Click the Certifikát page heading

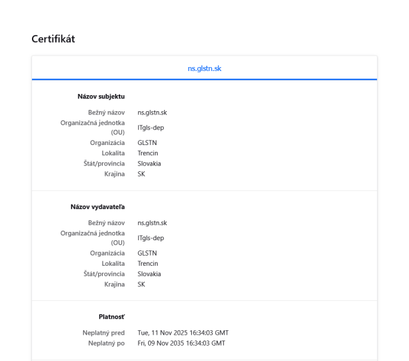tap(53, 39)
